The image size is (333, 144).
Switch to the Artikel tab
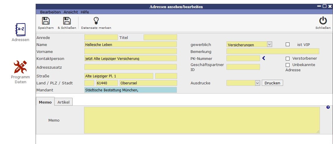[x=63, y=102]
